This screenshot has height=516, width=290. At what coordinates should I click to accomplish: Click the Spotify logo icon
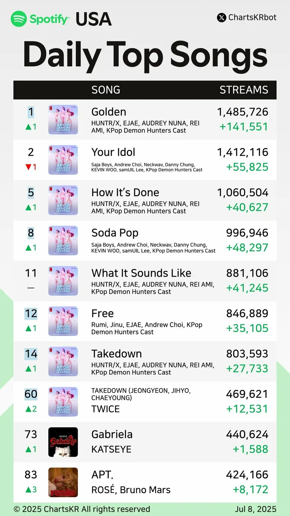click(x=18, y=19)
